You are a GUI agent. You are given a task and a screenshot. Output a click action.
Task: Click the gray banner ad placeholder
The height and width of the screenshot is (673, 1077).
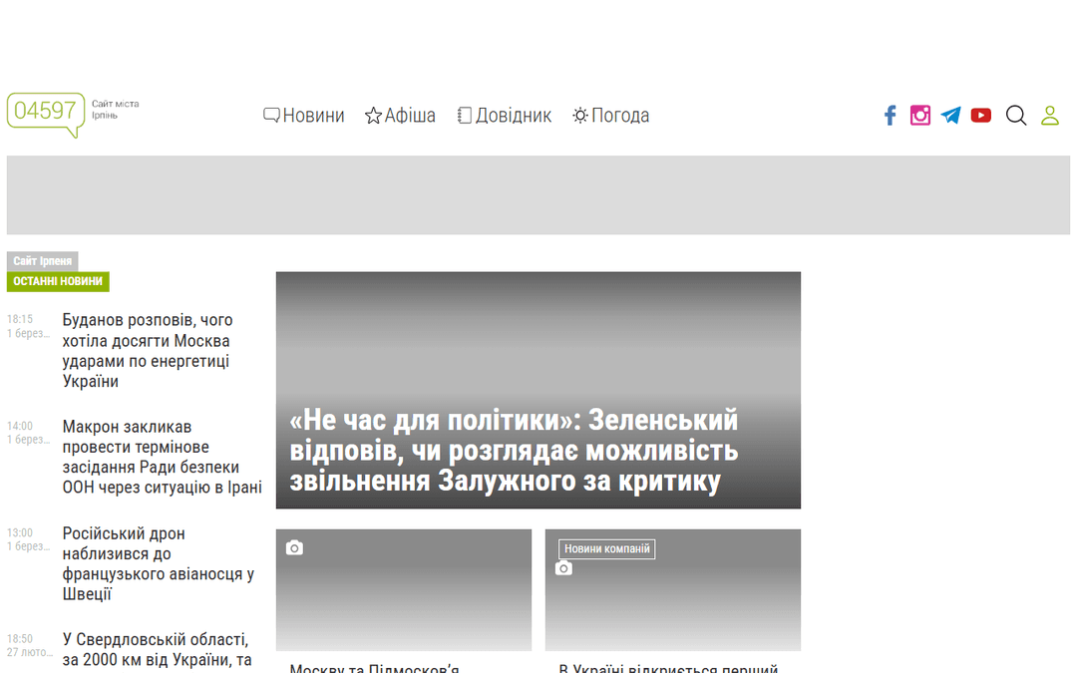538,195
